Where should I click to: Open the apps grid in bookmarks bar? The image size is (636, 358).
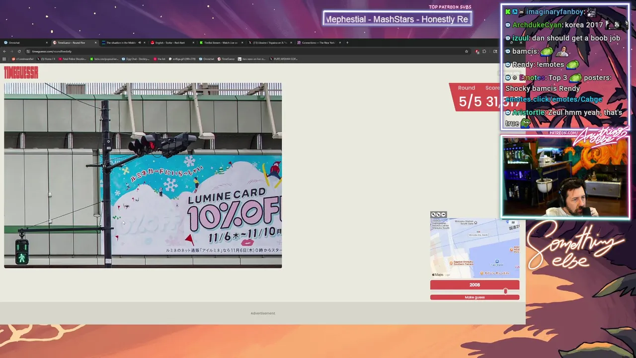4,59
